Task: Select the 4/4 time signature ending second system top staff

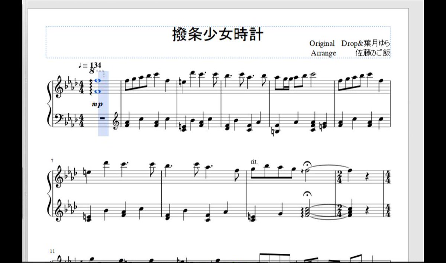Action: coord(388,177)
